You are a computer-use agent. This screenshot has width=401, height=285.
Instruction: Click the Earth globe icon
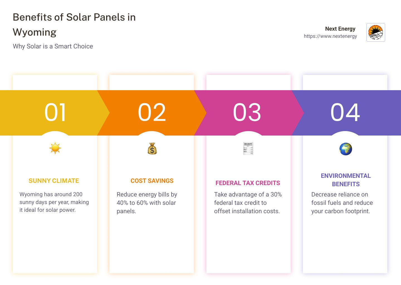(x=346, y=149)
